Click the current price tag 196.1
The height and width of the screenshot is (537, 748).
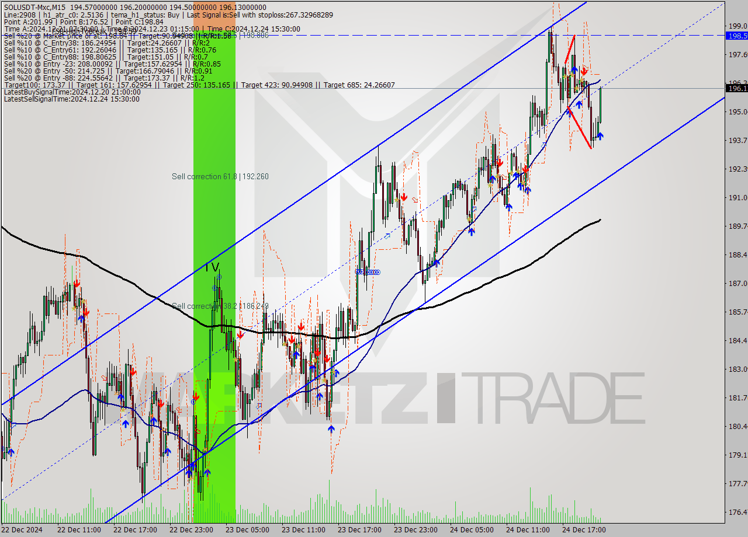pos(736,88)
